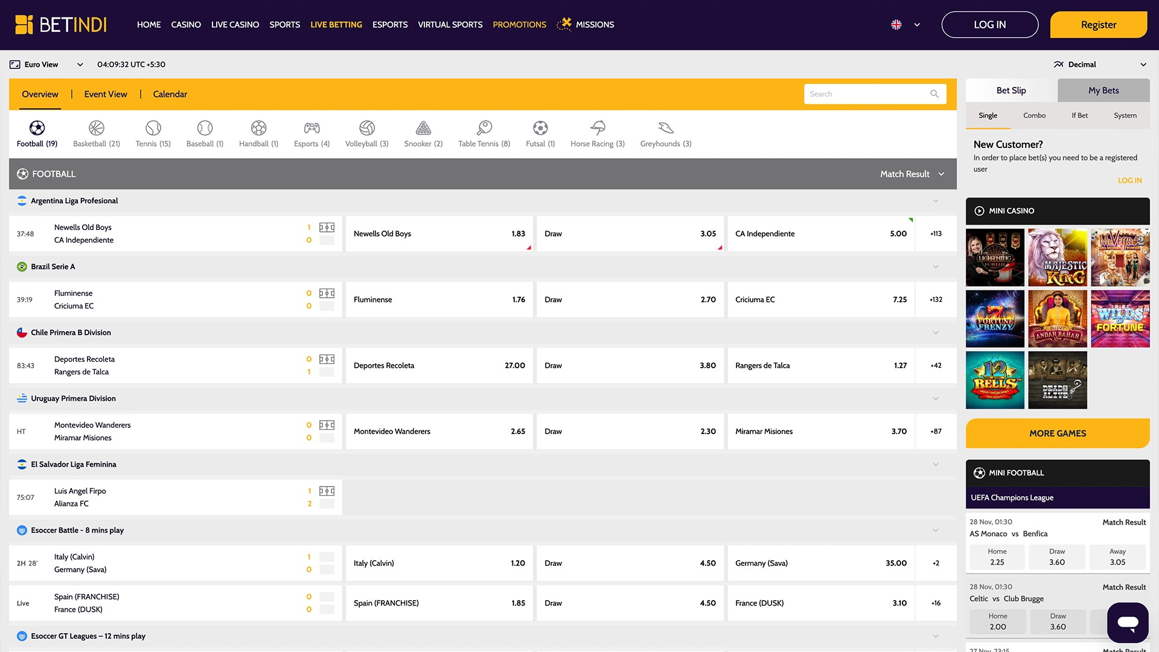Open the Fortune Frenzy game thumbnail

tap(995, 319)
